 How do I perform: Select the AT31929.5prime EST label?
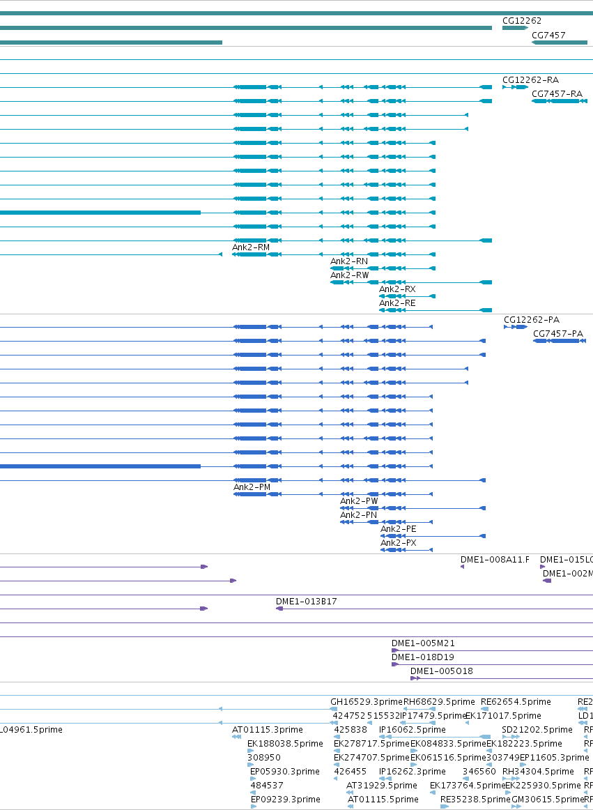382,786
